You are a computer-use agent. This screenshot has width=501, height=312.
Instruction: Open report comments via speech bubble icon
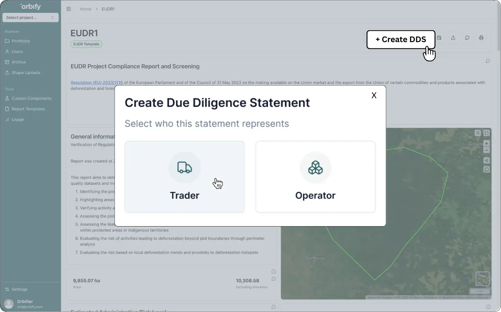click(467, 37)
